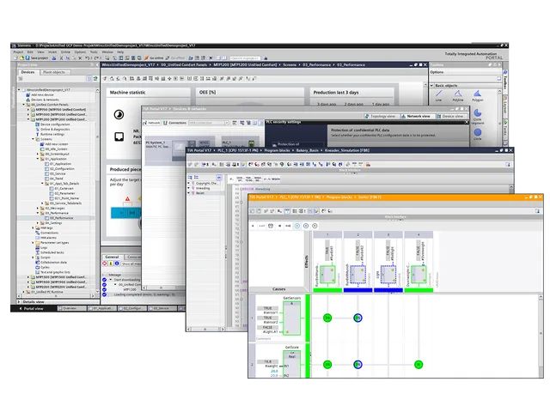This screenshot has width=550, height=412.
Task: Toggle error messages filter in General tab
Action: 105,264
